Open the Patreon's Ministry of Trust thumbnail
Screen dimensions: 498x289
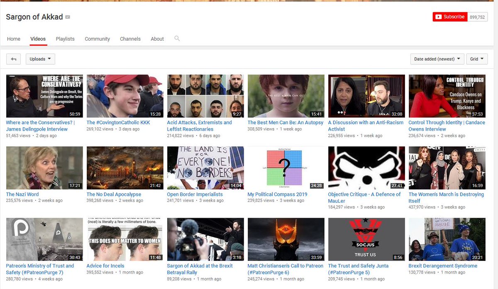pyautogui.click(x=44, y=240)
